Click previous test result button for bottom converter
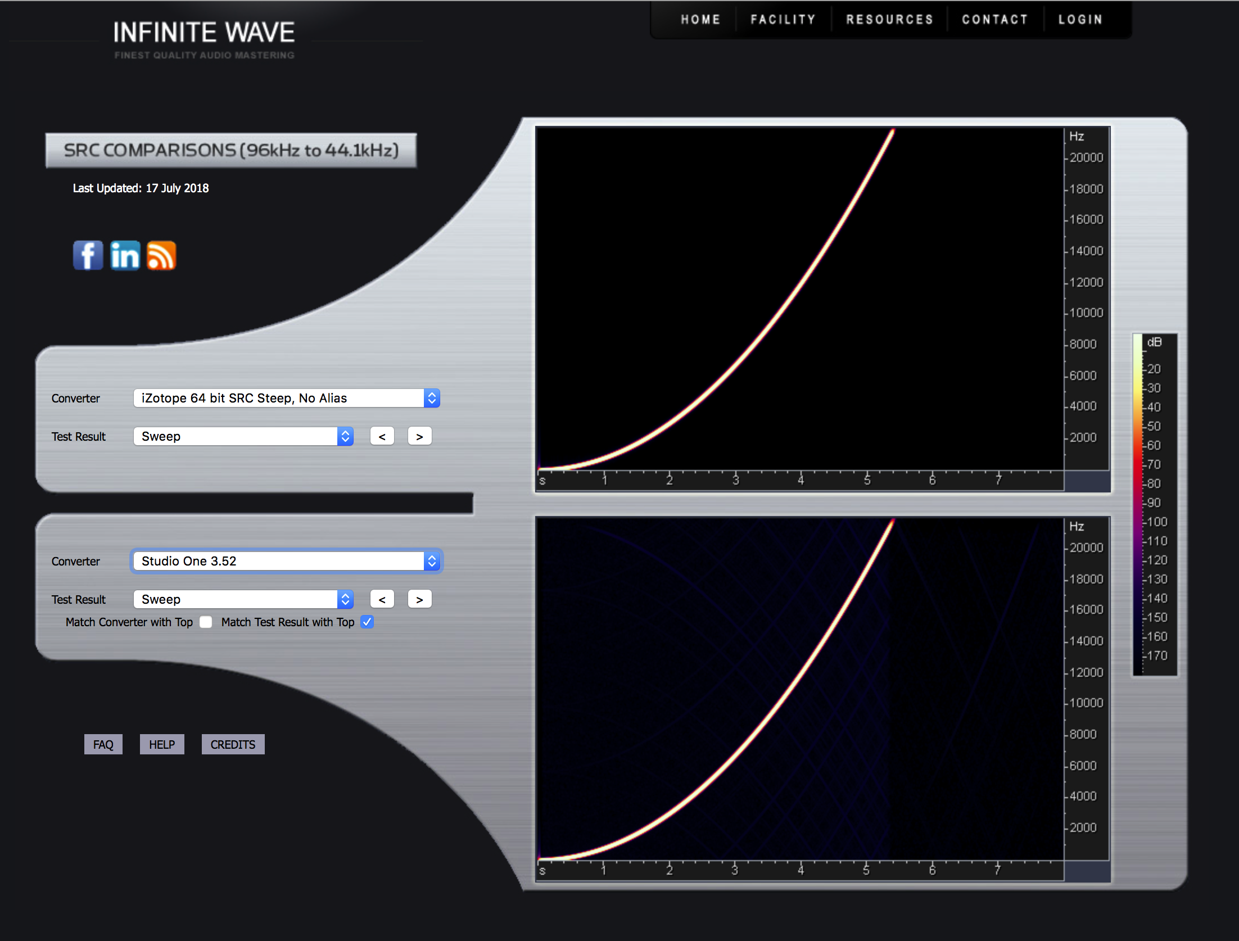Viewport: 1239px width, 941px height. (382, 600)
